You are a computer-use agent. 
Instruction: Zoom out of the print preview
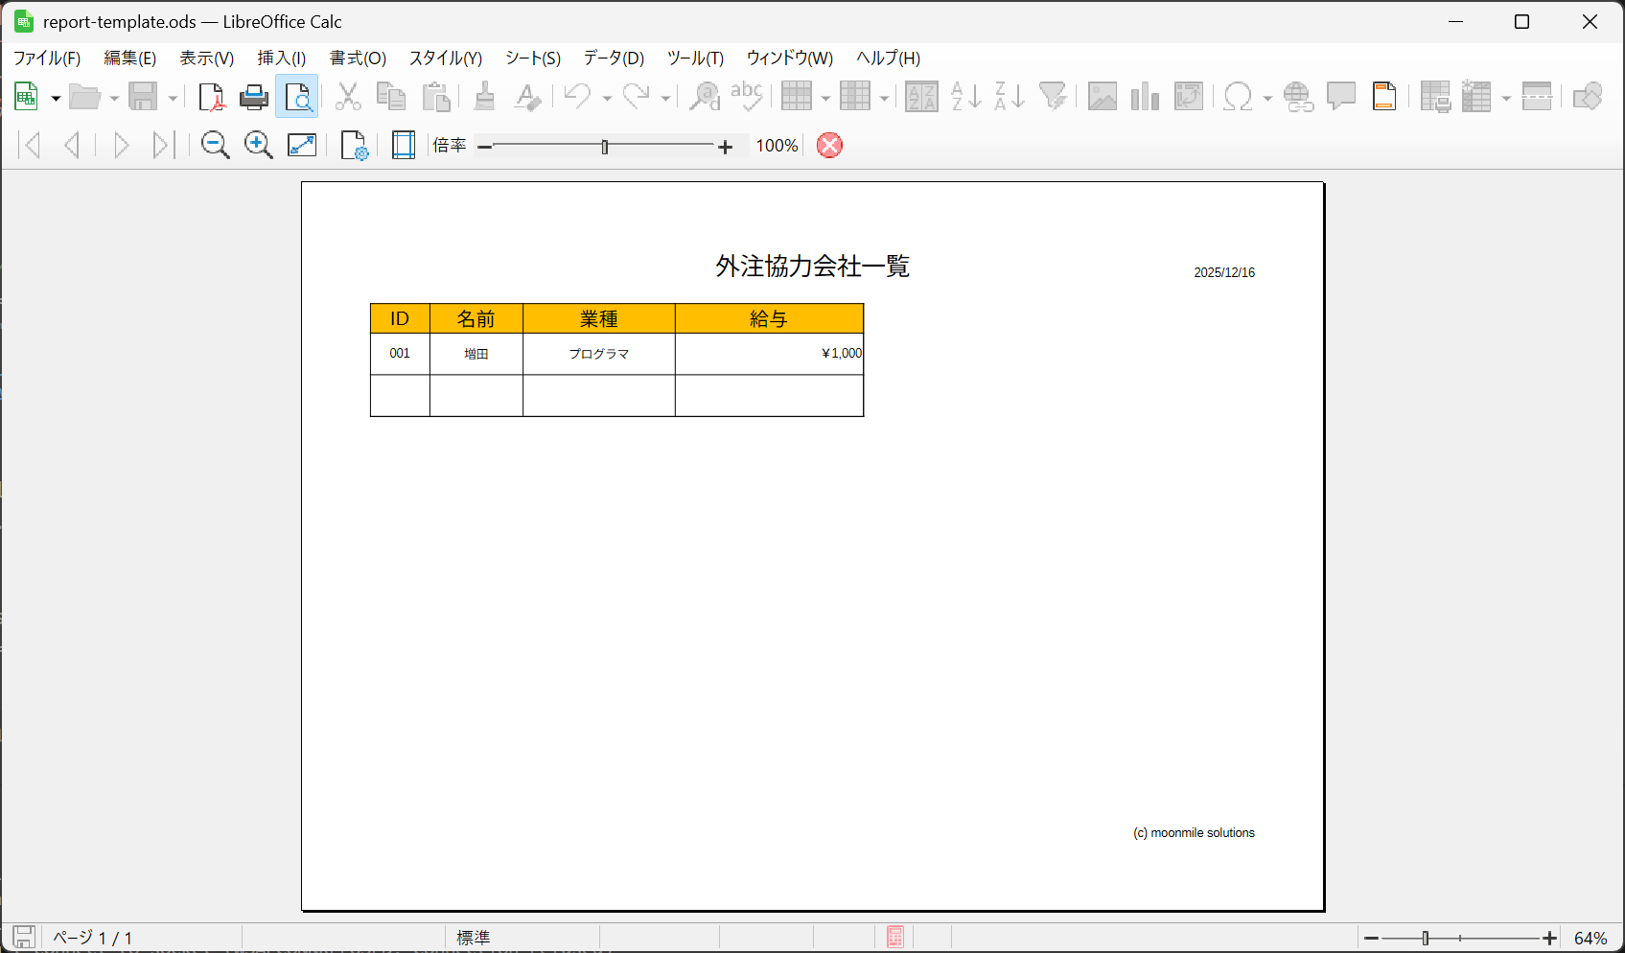[215, 146]
